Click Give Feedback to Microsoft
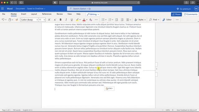 [187, 110]
